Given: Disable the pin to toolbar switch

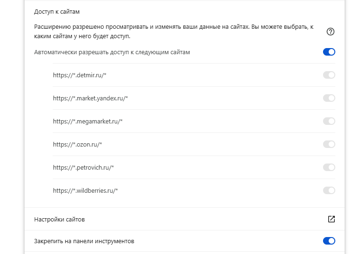Looking at the screenshot, I should pyautogui.click(x=329, y=241).
